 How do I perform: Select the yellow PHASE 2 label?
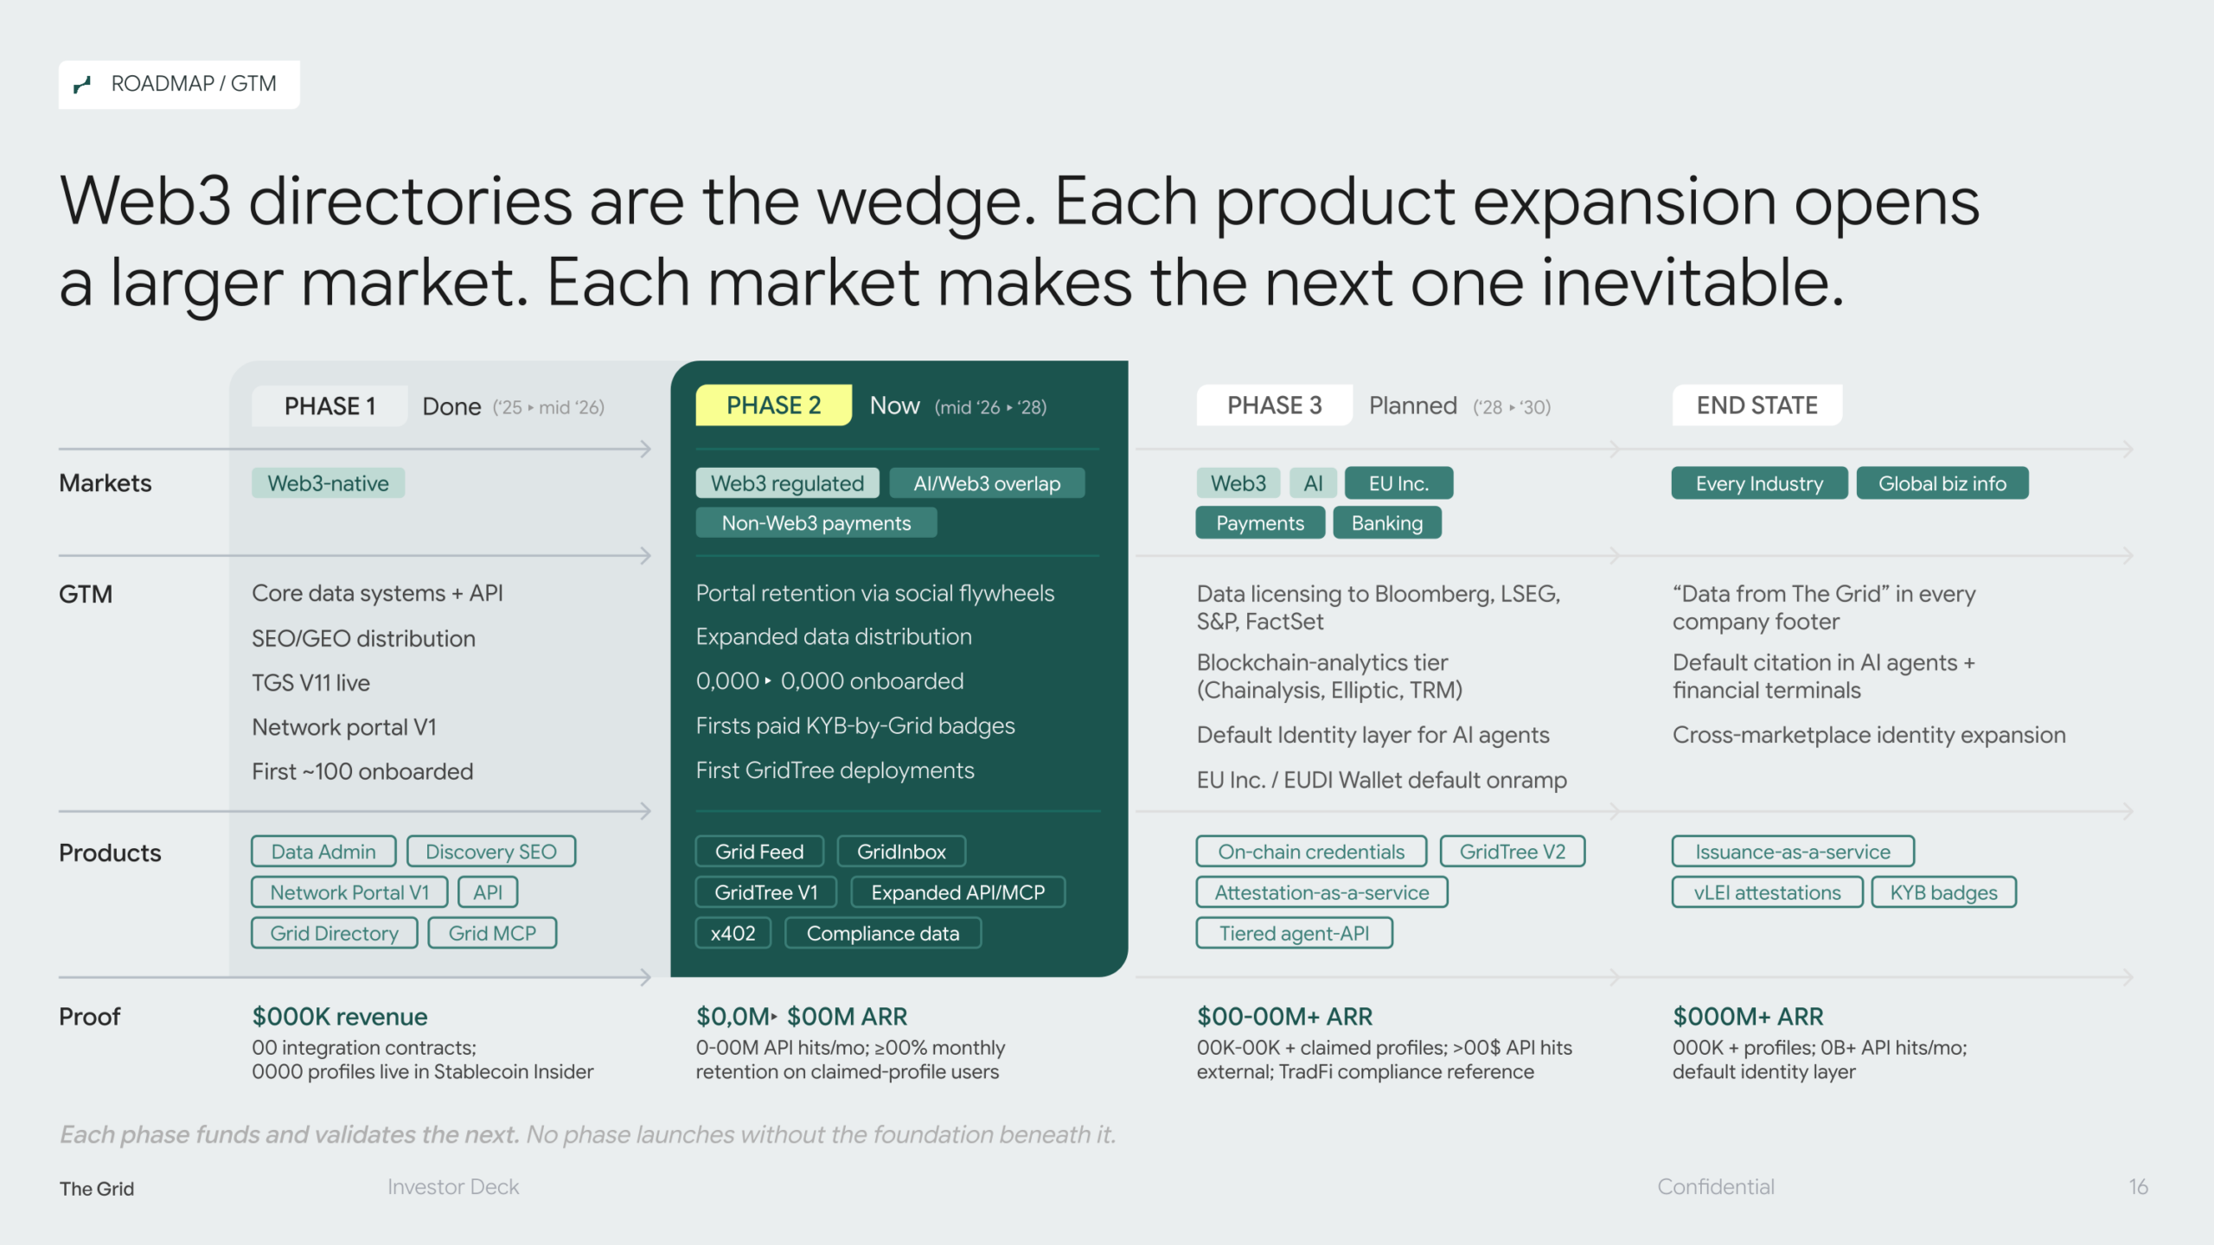(773, 405)
